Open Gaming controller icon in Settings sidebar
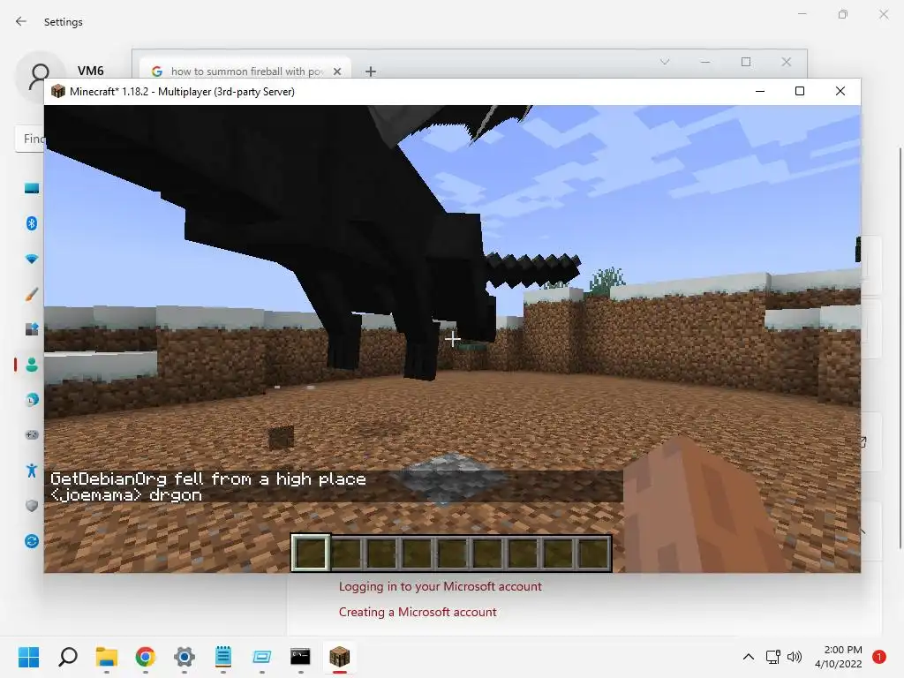904x678 pixels. click(x=32, y=434)
